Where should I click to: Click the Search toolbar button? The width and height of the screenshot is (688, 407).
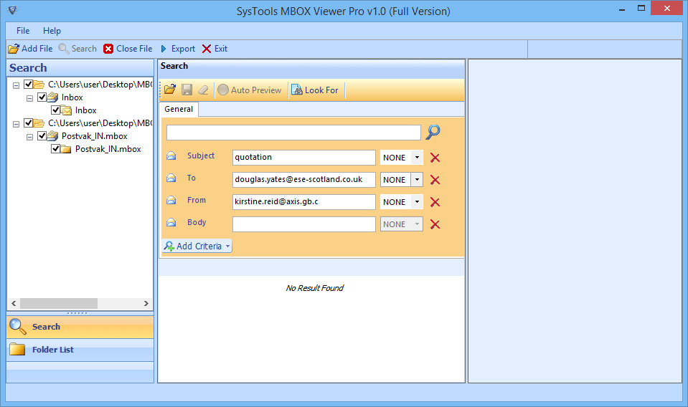(x=77, y=49)
